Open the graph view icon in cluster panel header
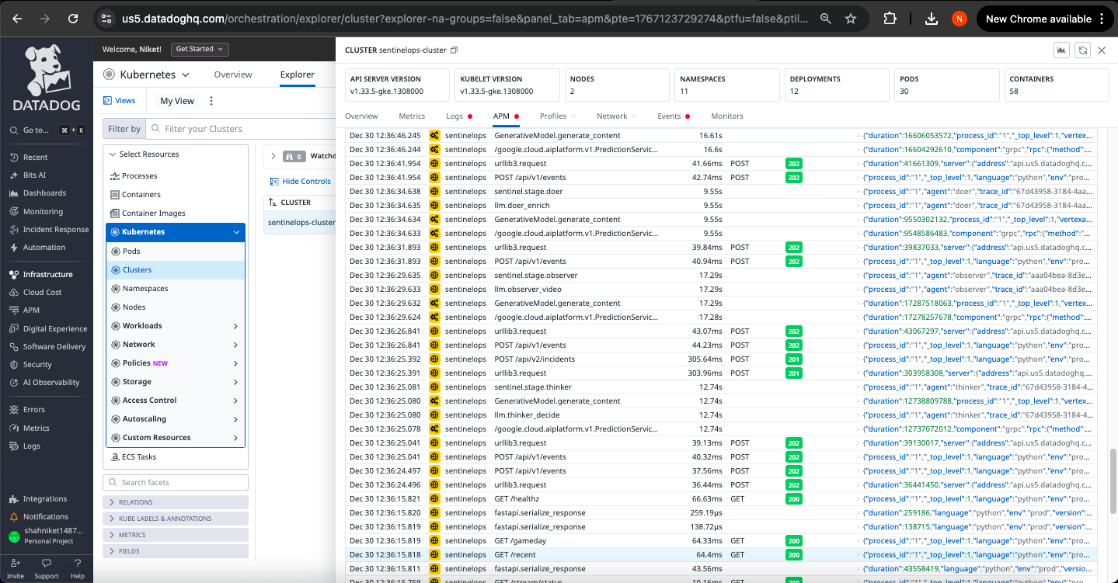Screen dimensions: 1118x583 (1061, 50)
